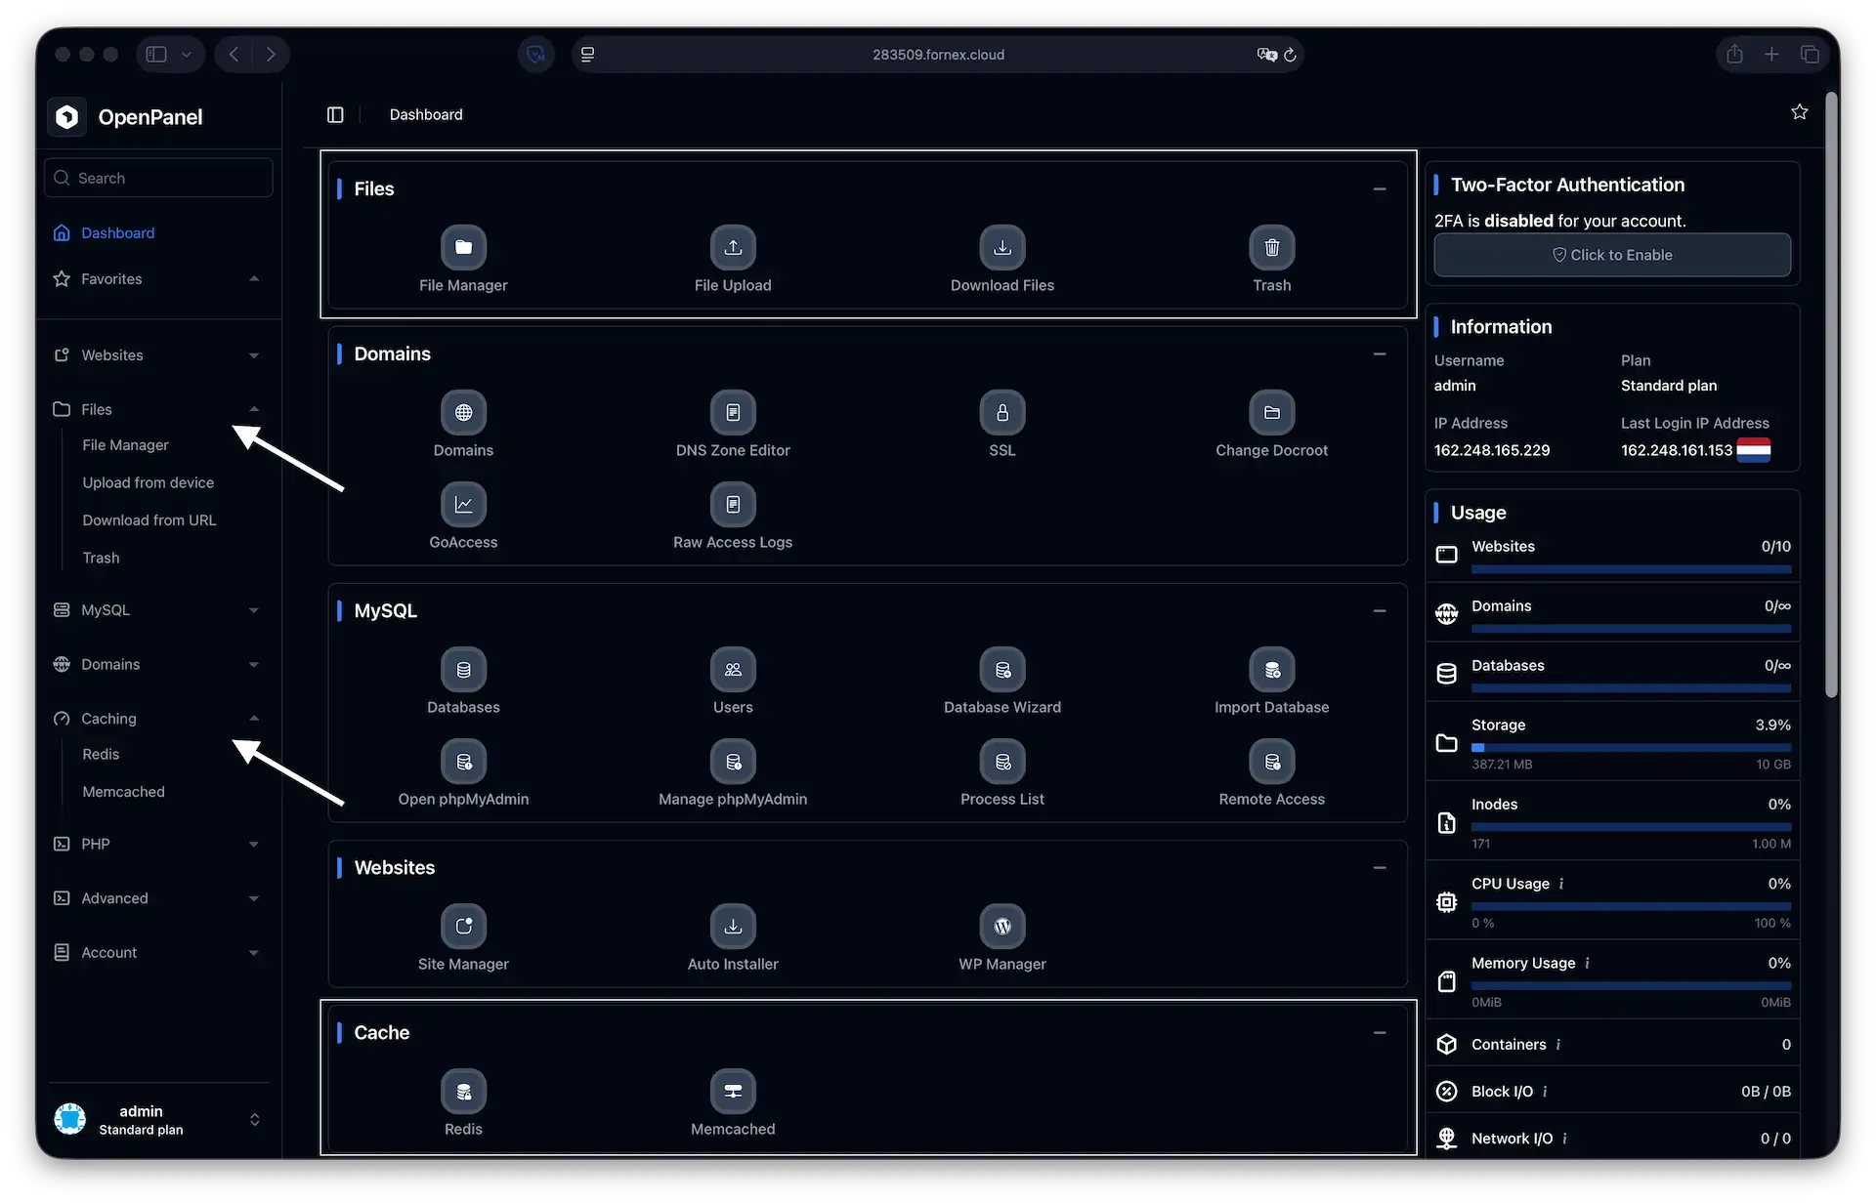Select the DNS Zone Editor icon
Image resolution: width=1876 pixels, height=1203 pixels.
pos(733,412)
